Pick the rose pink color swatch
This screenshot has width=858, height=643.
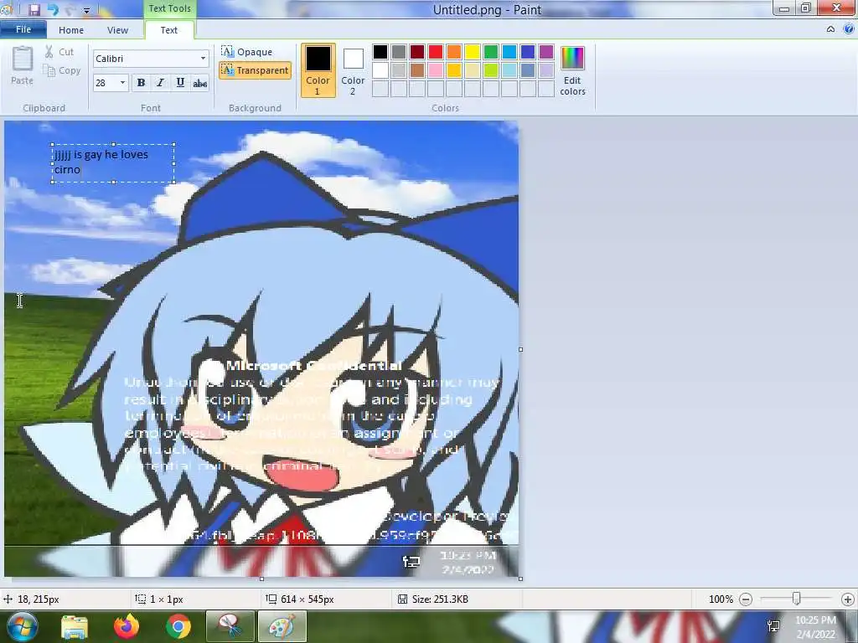click(436, 70)
